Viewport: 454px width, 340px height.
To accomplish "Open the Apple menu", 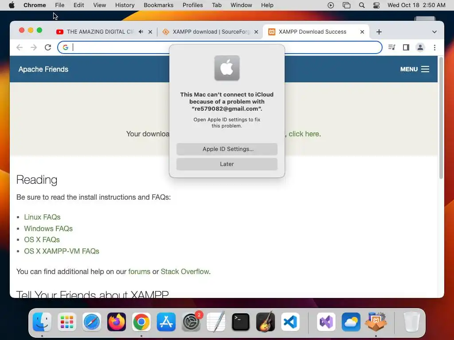I will (12, 5).
